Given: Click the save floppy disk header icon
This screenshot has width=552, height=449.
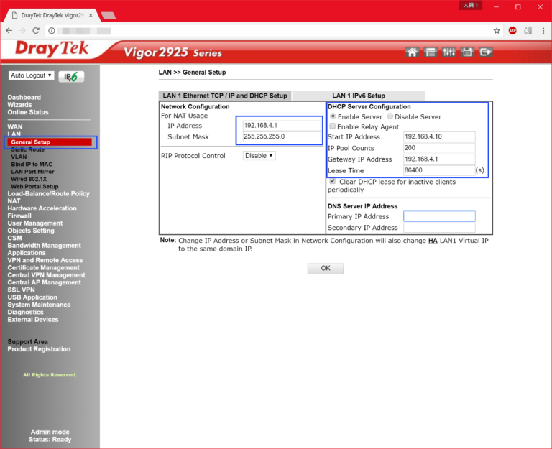Looking at the screenshot, I should tap(467, 52).
